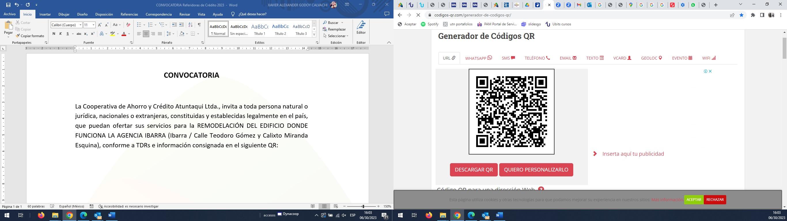Open the Revisar ribbon tab
Viewport: 787px width, 221px height.
click(185, 14)
